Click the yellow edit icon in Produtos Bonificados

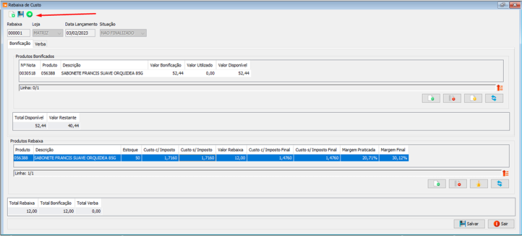[473, 98]
